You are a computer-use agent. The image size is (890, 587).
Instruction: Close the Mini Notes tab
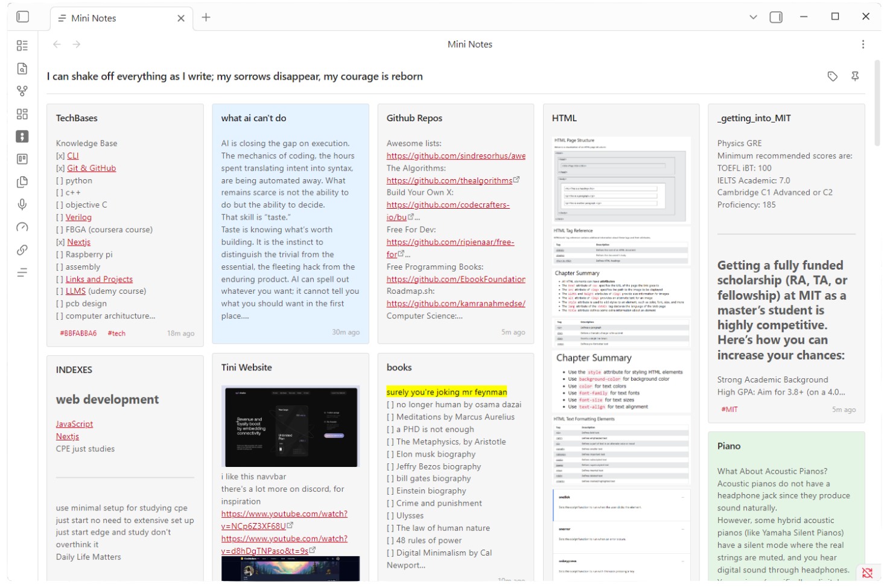[x=181, y=18]
